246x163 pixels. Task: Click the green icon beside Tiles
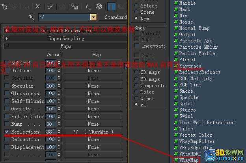(176, 128)
